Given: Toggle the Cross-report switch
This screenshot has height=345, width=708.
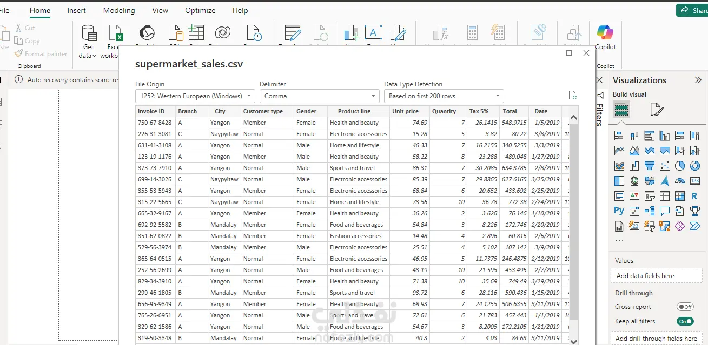Looking at the screenshot, I should click(685, 307).
